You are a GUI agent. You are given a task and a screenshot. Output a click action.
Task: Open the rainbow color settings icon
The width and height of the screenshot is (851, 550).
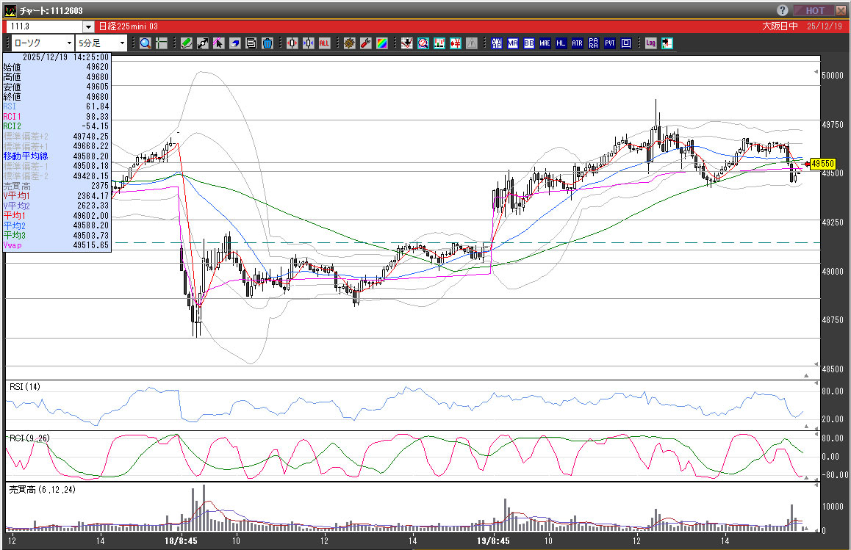tap(381, 43)
